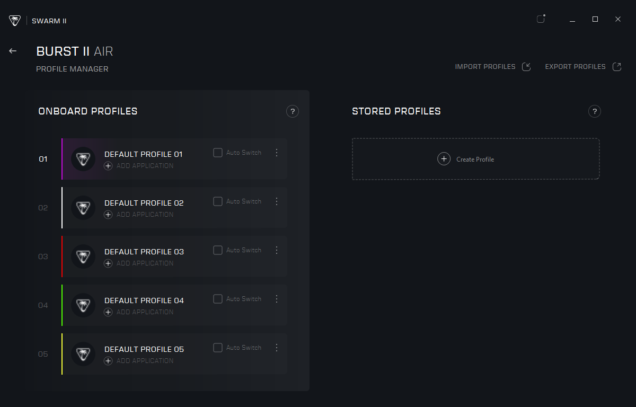
Task: Click the SWARM II app title
Action: [49, 21]
